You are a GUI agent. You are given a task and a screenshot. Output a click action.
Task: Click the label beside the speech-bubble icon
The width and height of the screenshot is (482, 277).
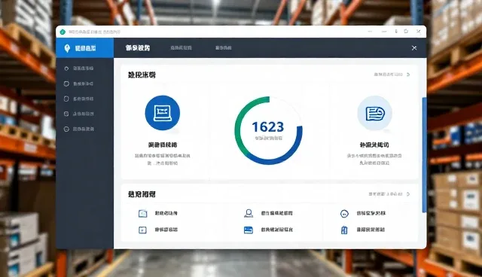point(371,213)
